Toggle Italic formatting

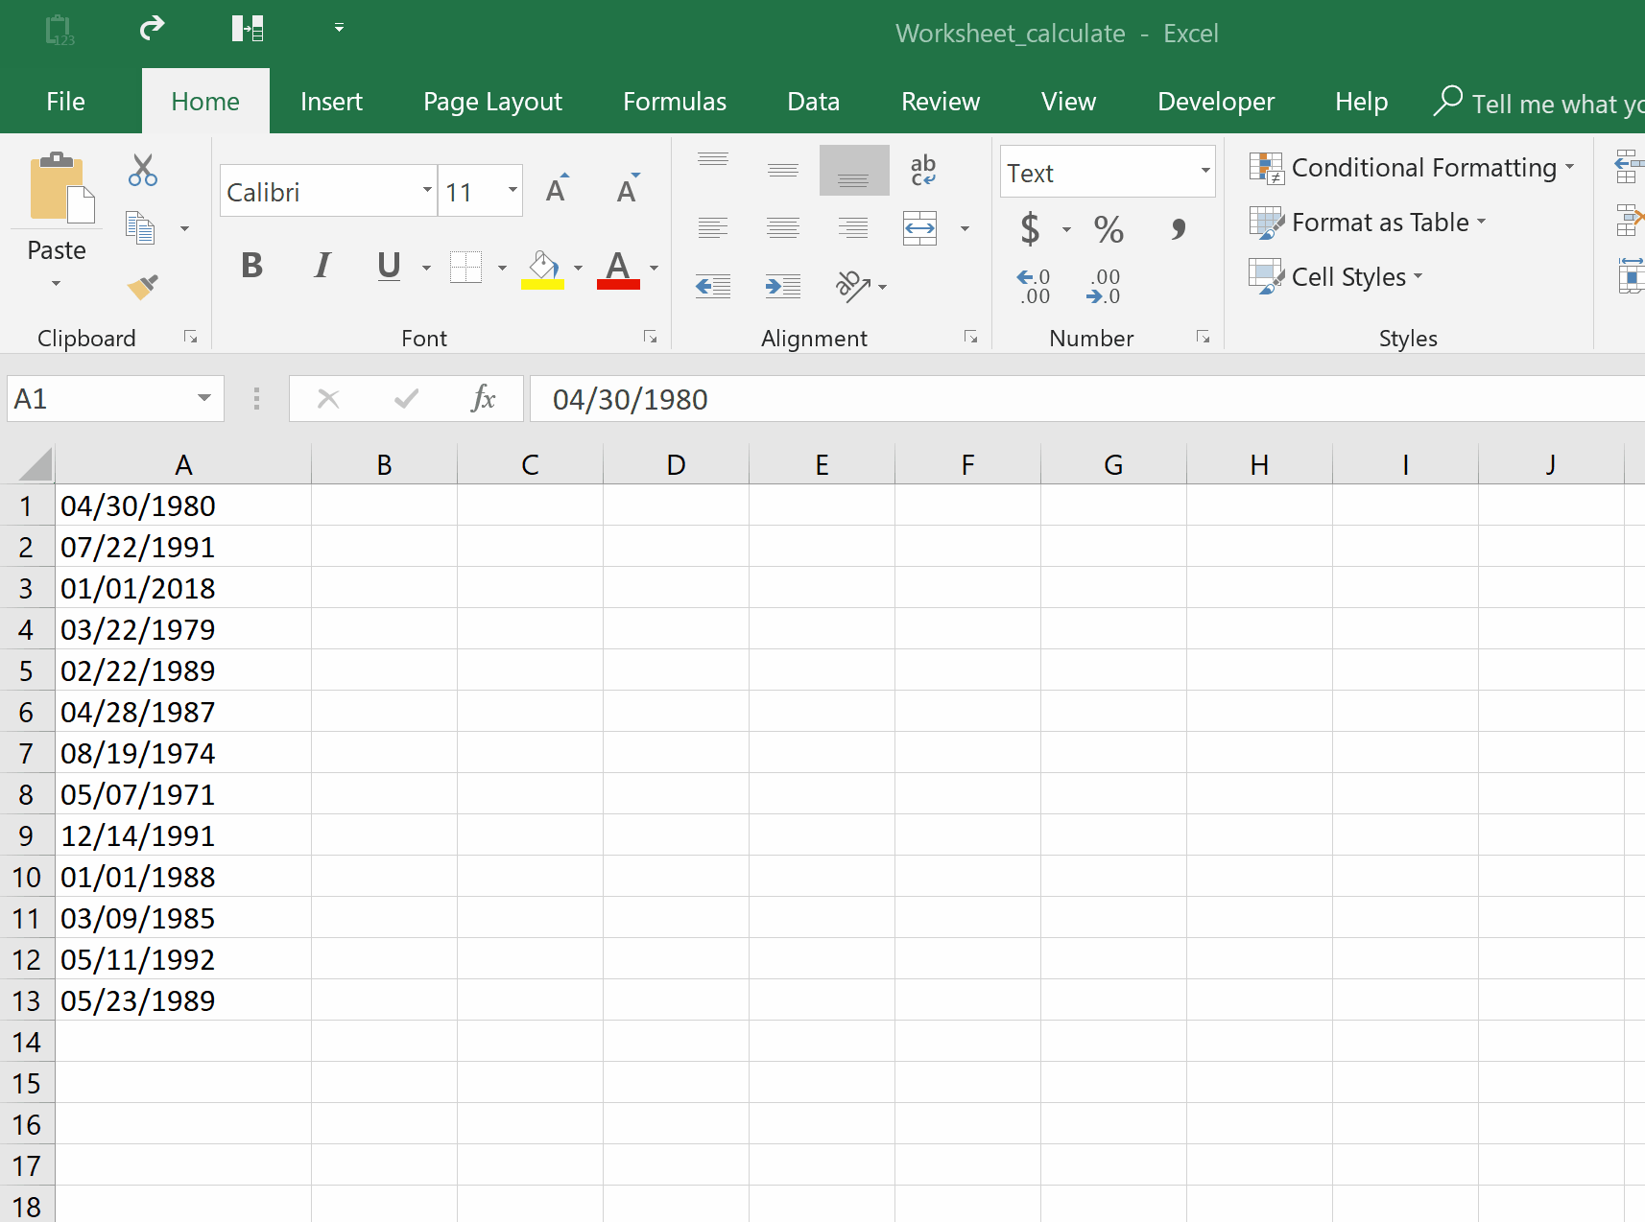pos(321,266)
